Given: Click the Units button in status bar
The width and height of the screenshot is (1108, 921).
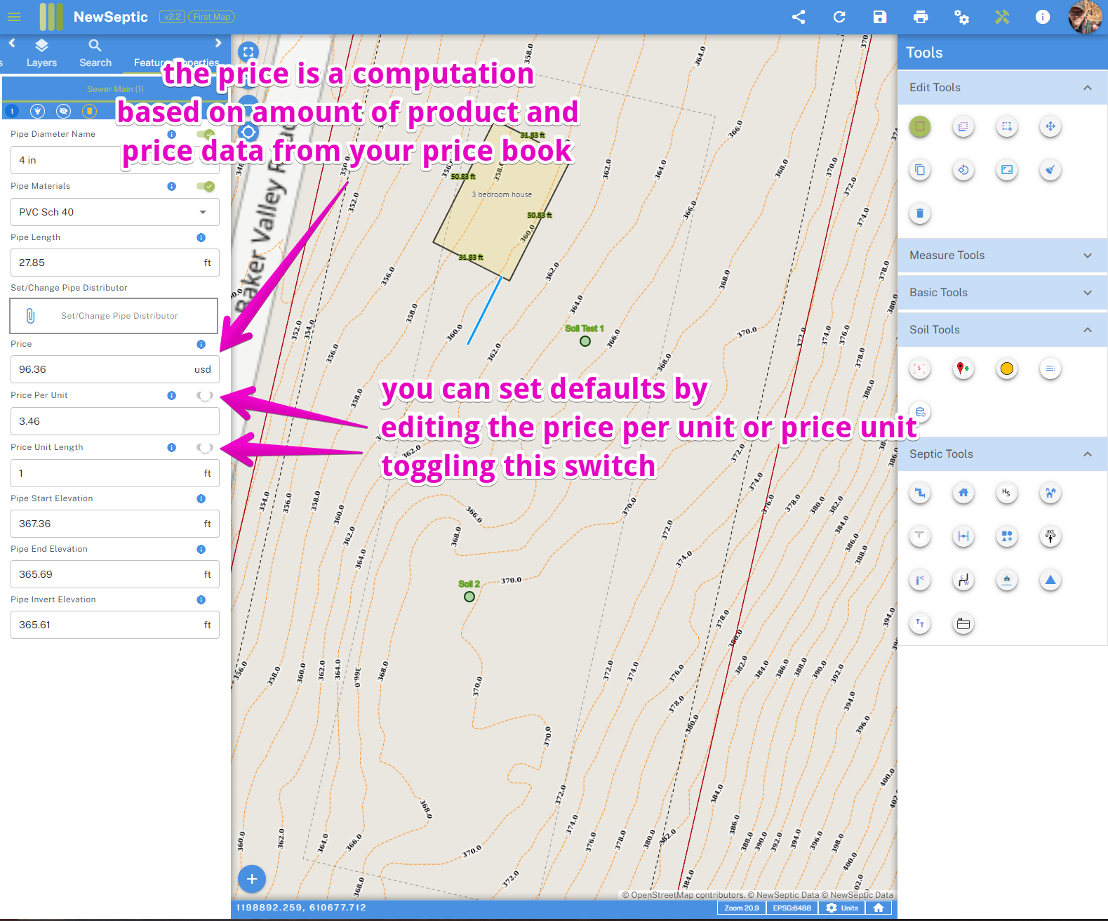Looking at the screenshot, I should (x=842, y=908).
